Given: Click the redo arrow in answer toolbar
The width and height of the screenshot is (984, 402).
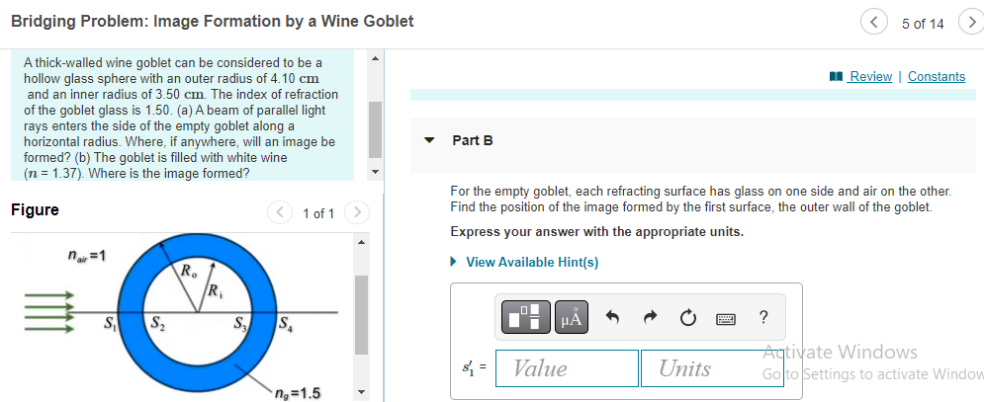Looking at the screenshot, I should pos(650,318).
